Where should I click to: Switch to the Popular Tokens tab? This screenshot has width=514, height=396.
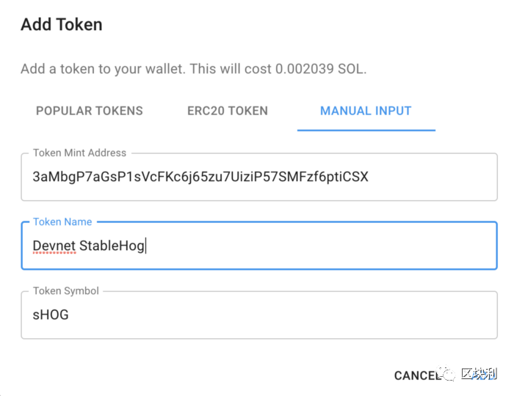[90, 111]
